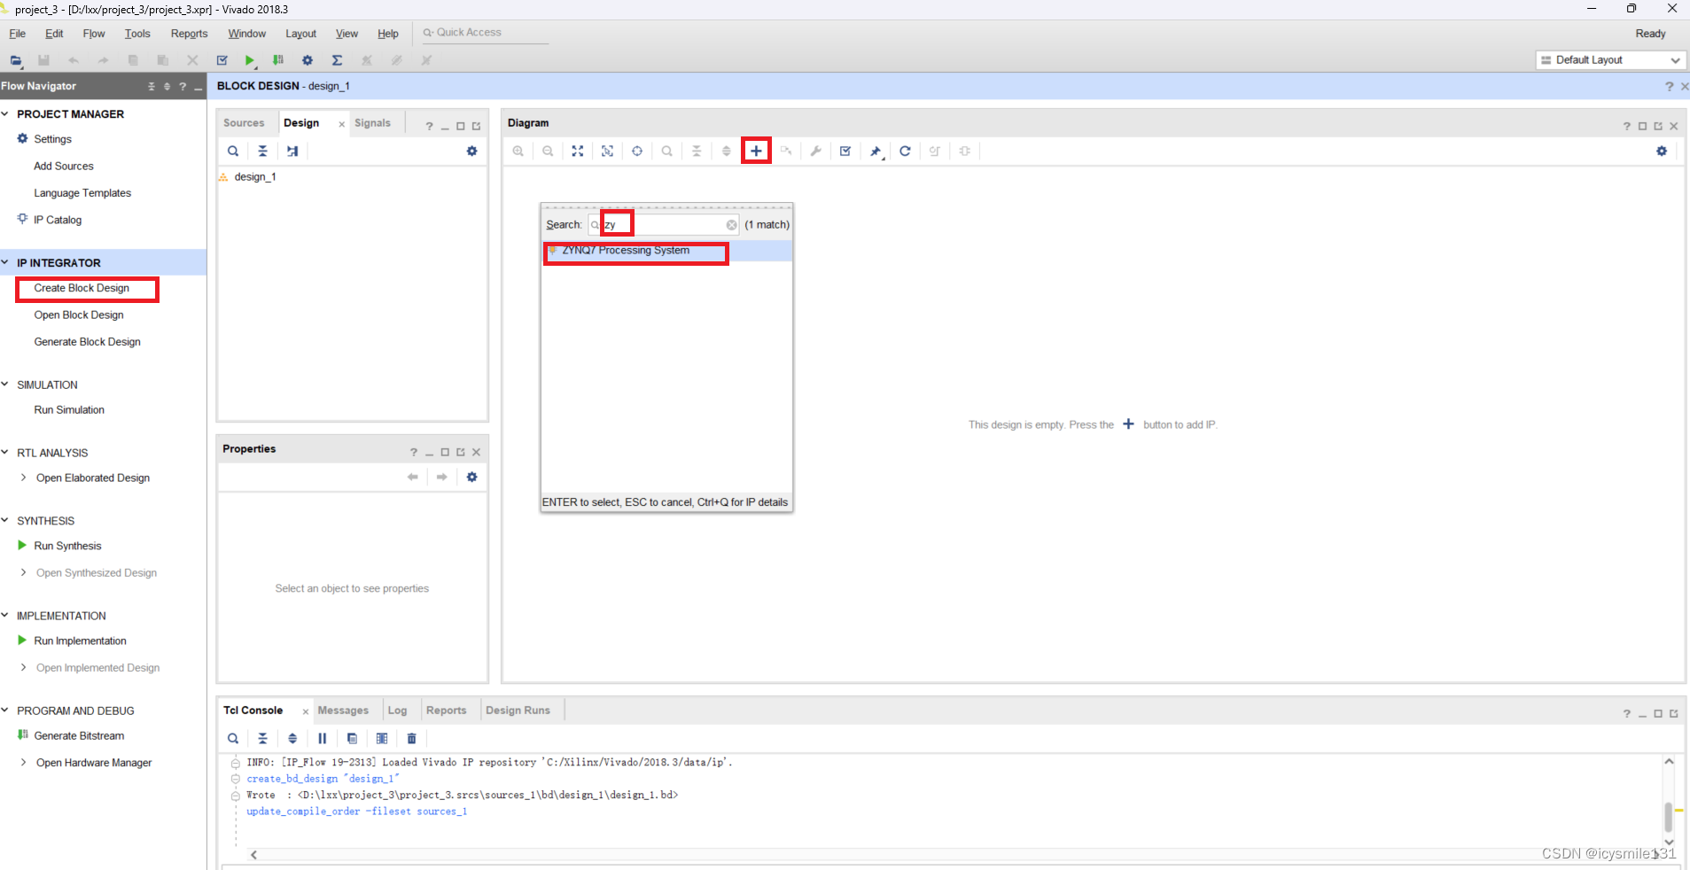Viewport: 1690px width, 870px height.
Task: Open the Design Runs tab
Action: (518, 711)
